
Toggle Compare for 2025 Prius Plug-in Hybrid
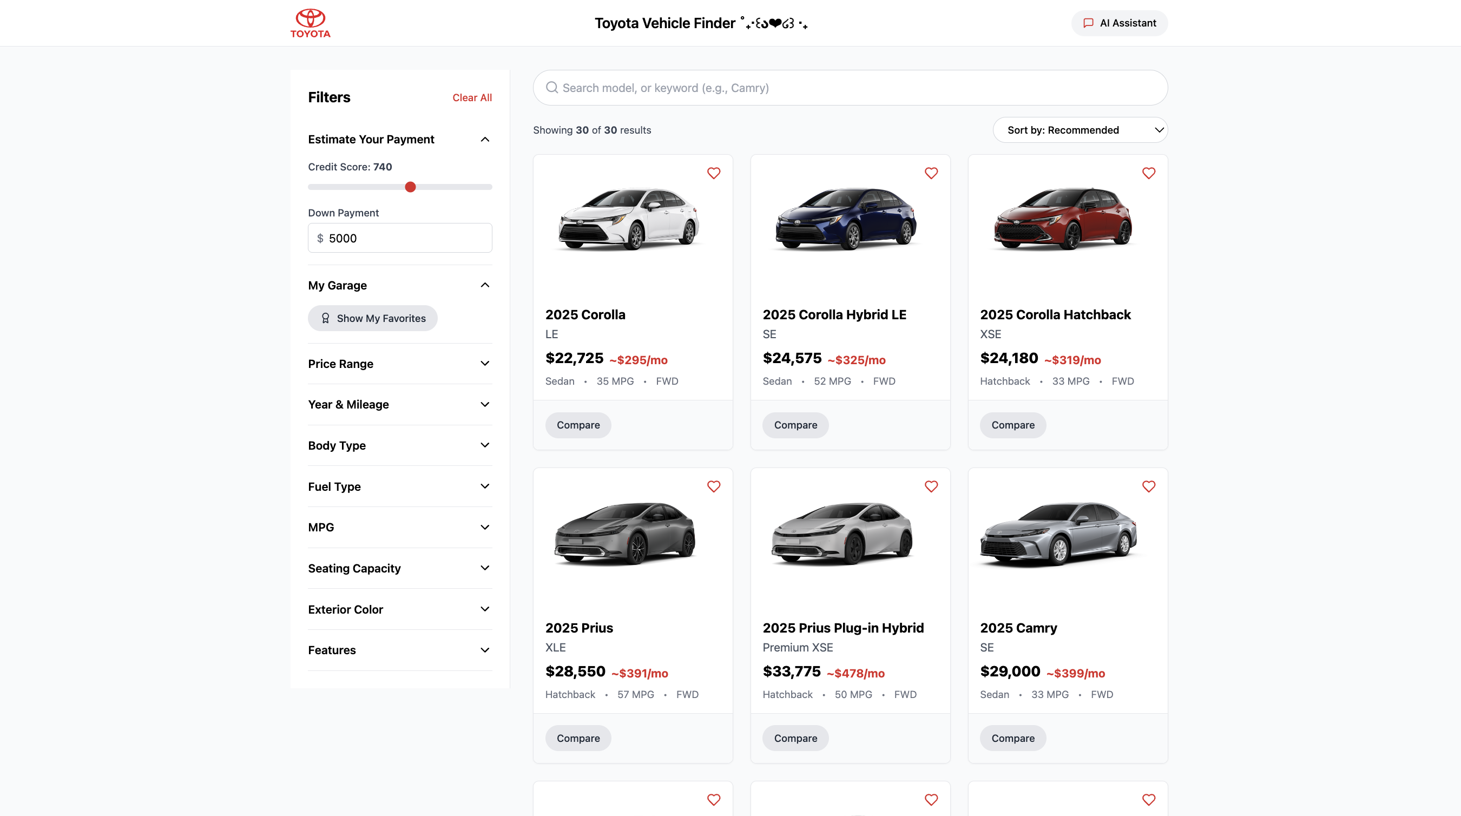click(x=795, y=738)
